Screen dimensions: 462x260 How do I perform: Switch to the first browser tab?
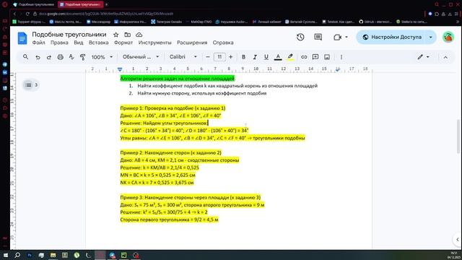(34, 4)
